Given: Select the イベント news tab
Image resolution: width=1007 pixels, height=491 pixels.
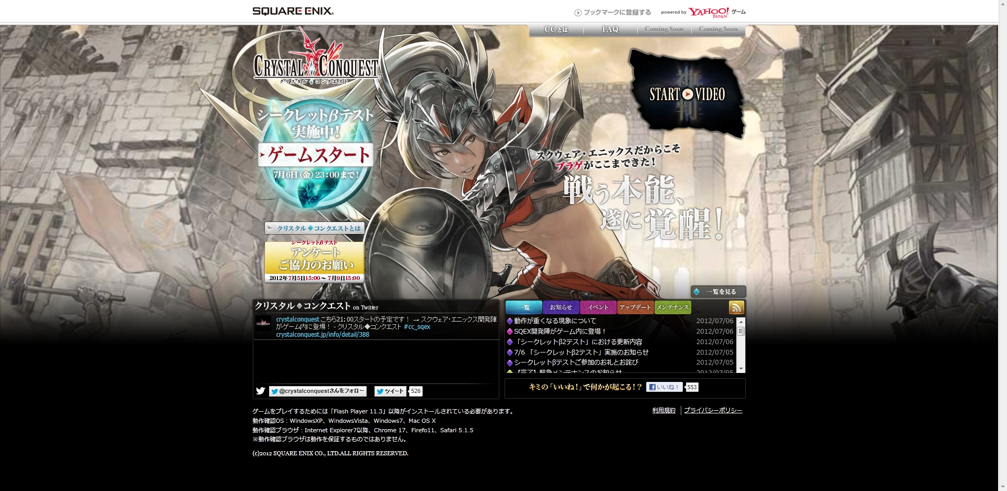Looking at the screenshot, I should 598,307.
